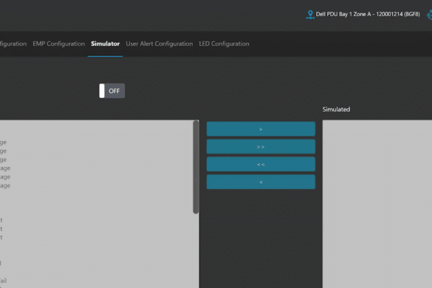
Task: Move selected item using single '>' arrow
Action: [261, 128]
